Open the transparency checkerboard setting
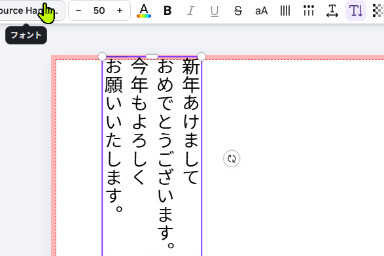 (x=378, y=10)
